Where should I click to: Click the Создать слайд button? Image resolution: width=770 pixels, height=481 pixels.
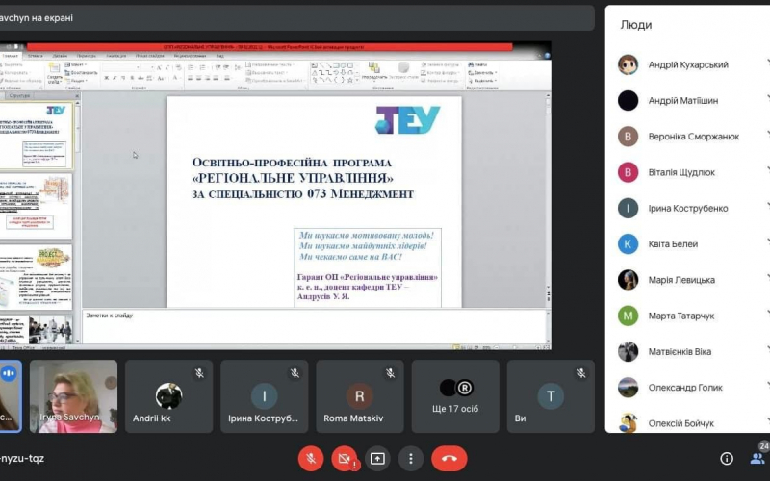[55, 73]
